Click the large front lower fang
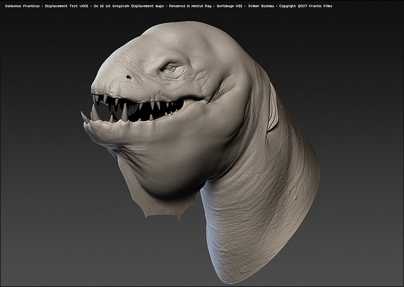 94,114
